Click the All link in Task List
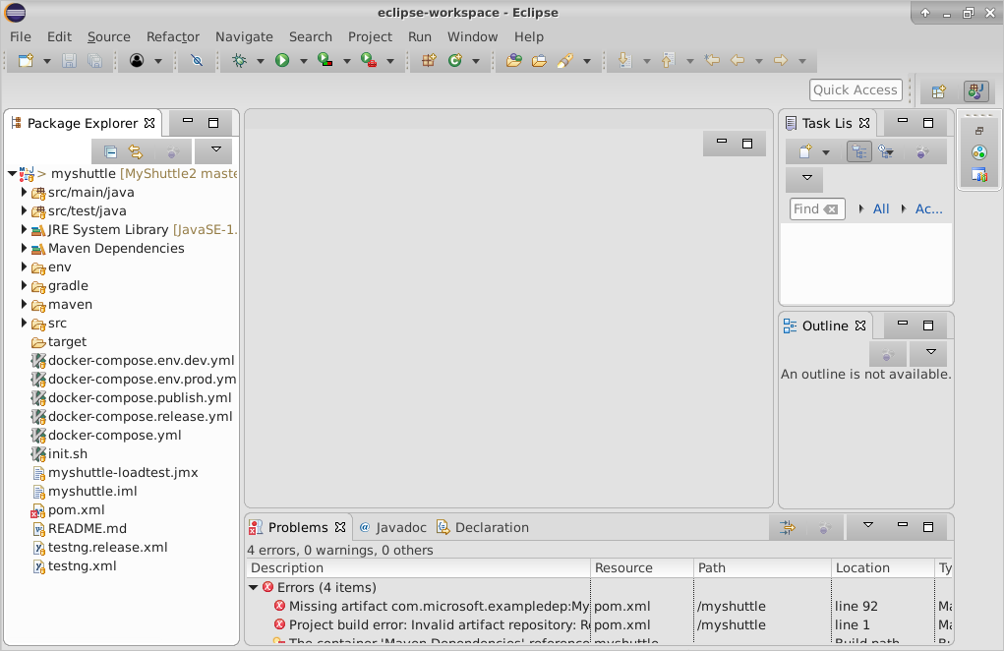 [x=881, y=208]
